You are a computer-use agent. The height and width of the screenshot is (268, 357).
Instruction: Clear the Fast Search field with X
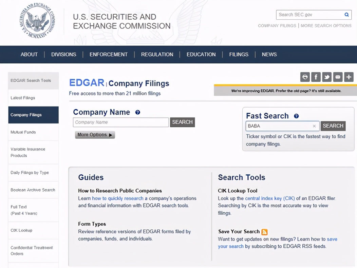(314, 126)
